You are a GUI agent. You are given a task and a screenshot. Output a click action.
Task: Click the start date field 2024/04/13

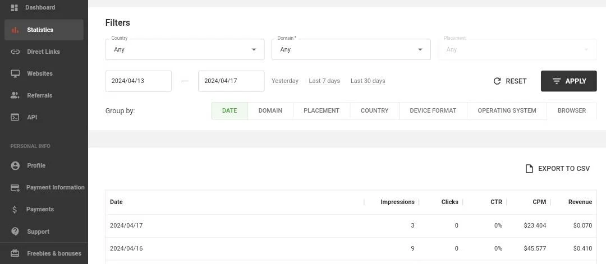click(139, 81)
